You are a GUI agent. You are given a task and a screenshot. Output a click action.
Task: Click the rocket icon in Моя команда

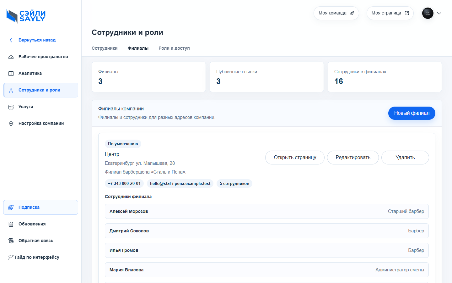[352, 13]
